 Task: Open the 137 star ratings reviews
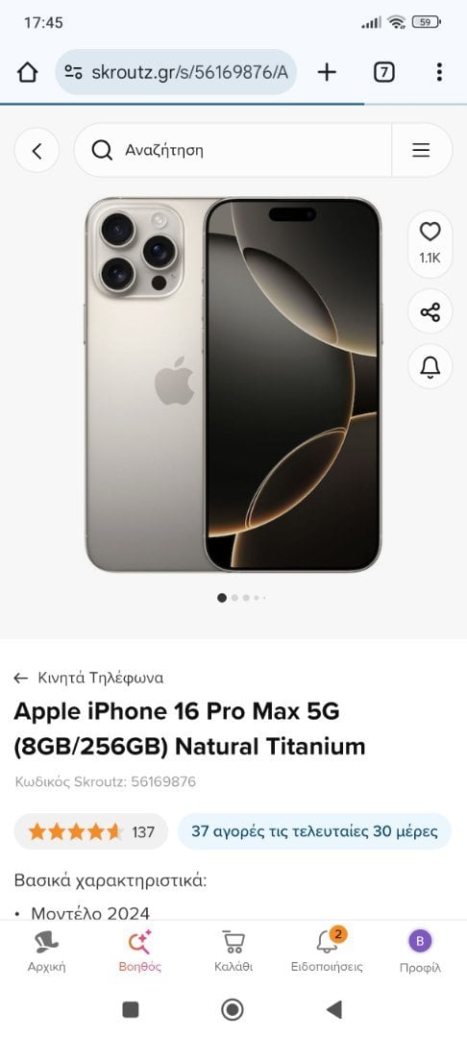[90, 831]
